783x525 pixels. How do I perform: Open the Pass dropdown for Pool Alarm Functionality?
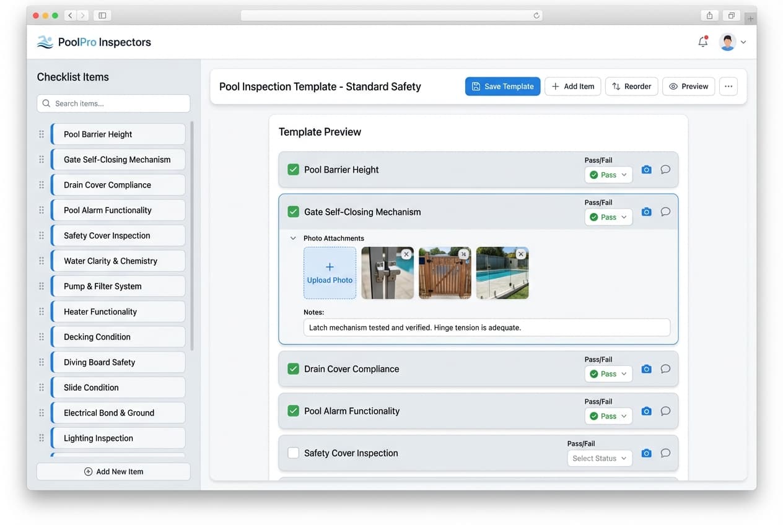tap(608, 415)
